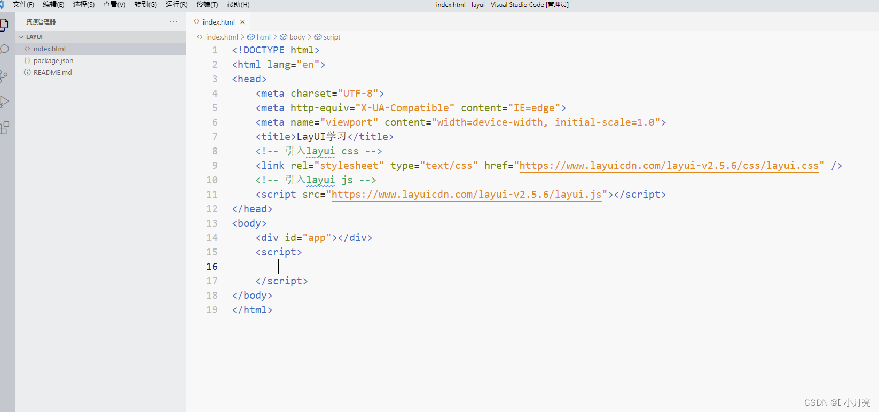
Task: Open the Source Control view in the activity bar
Action: point(4,76)
